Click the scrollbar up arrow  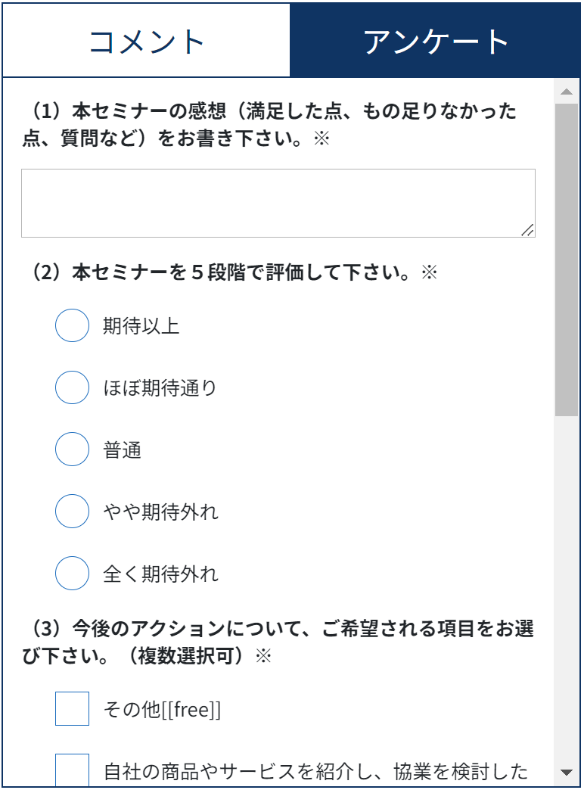pyautogui.click(x=566, y=92)
